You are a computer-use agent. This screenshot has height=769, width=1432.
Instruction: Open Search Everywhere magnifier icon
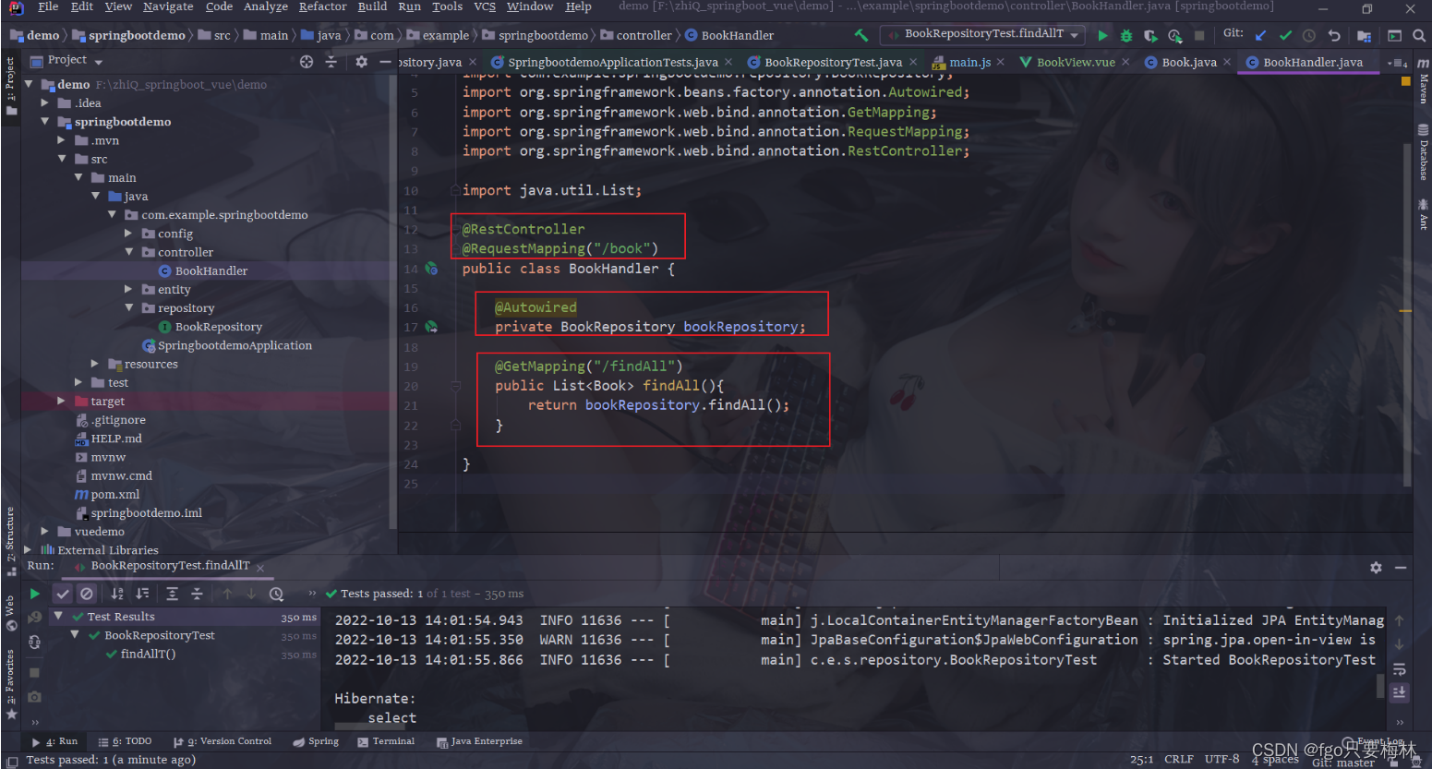(x=1419, y=35)
